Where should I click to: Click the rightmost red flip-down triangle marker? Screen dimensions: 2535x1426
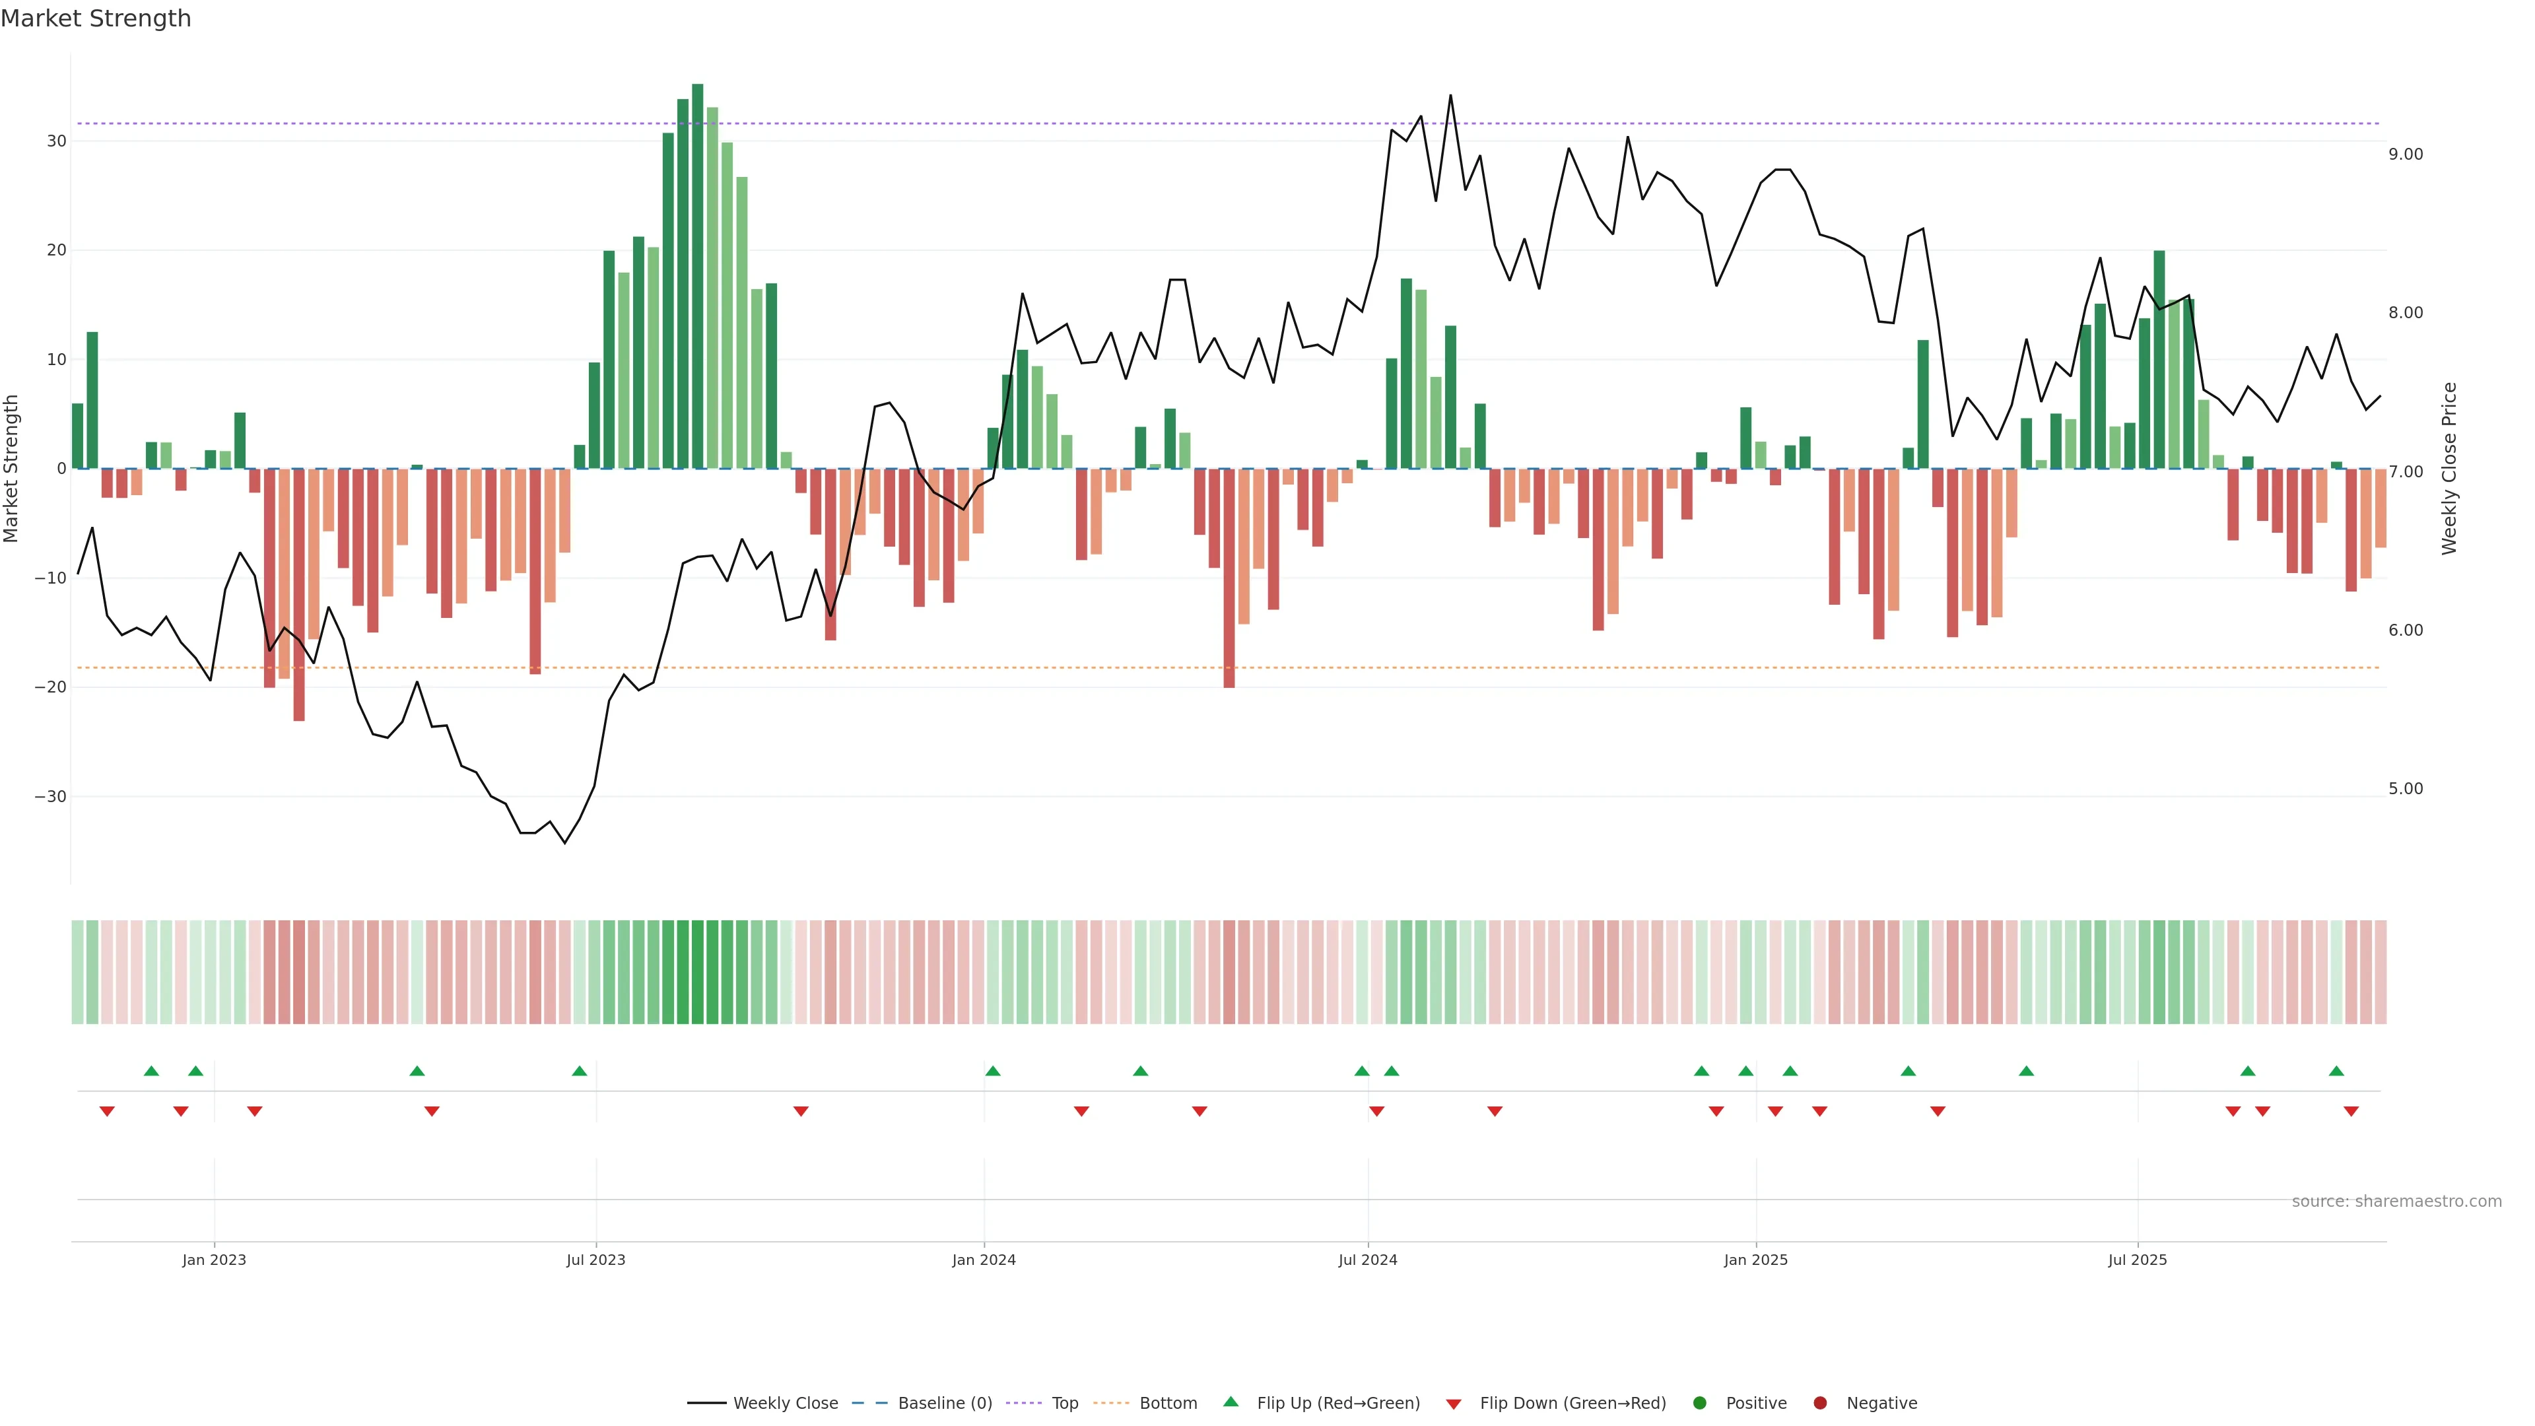click(x=2351, y=1111)
